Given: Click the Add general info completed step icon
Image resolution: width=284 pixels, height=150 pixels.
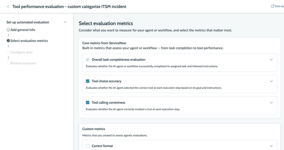Looking at the screenshot, I should [8, 30].
